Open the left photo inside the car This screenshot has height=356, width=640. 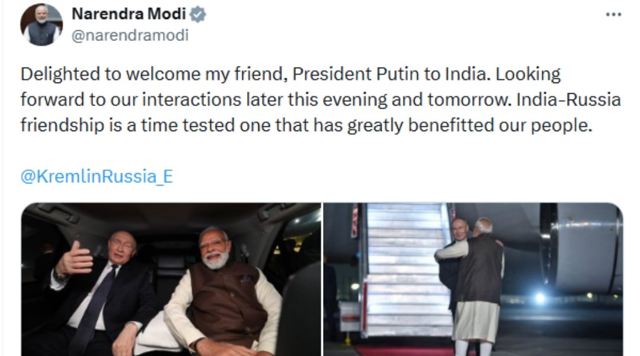(171, 279)
